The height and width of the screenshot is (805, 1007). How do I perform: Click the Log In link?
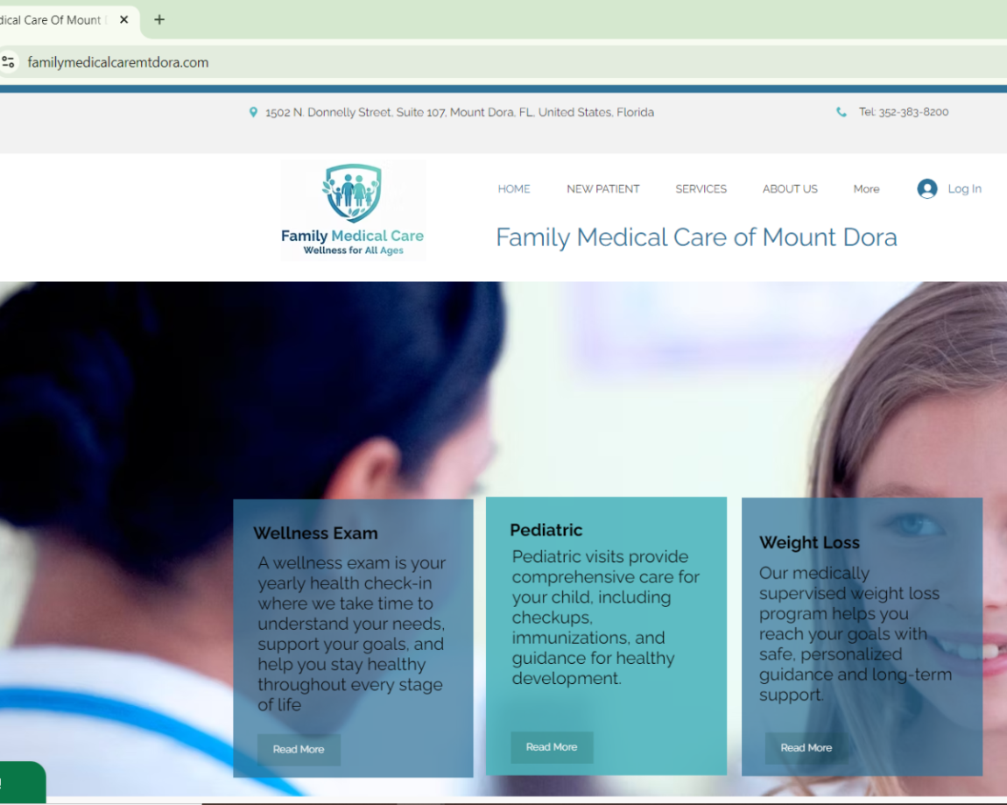[964, 188]
